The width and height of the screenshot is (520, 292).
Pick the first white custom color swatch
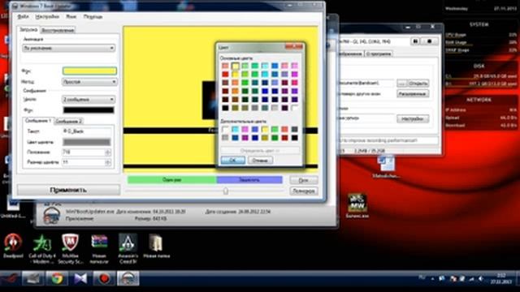(226, 129)
